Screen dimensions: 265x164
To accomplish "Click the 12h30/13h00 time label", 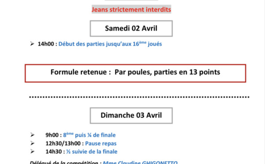I will 63,143.
